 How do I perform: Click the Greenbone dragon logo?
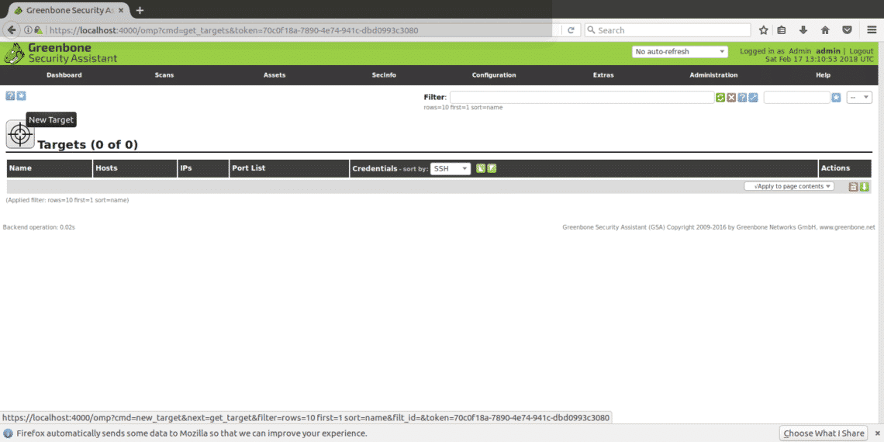pyautogui.click(x=13, y=54)
